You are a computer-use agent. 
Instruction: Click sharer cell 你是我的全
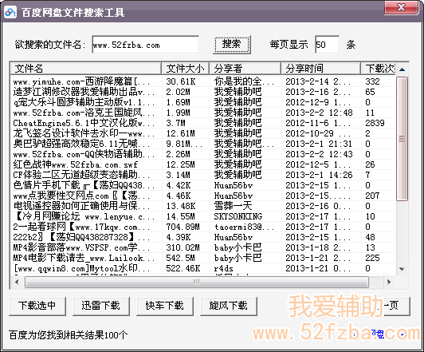tap(244, 81)
